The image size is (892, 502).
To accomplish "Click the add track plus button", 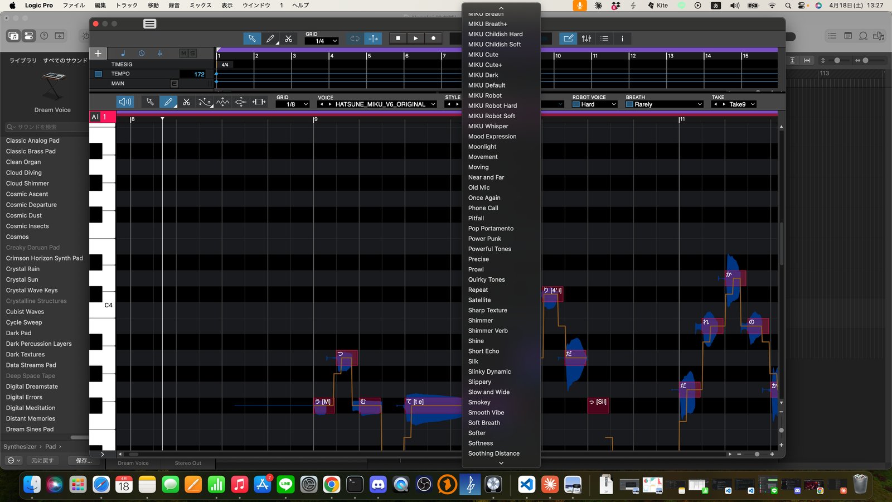I will [x=98, y=54].
